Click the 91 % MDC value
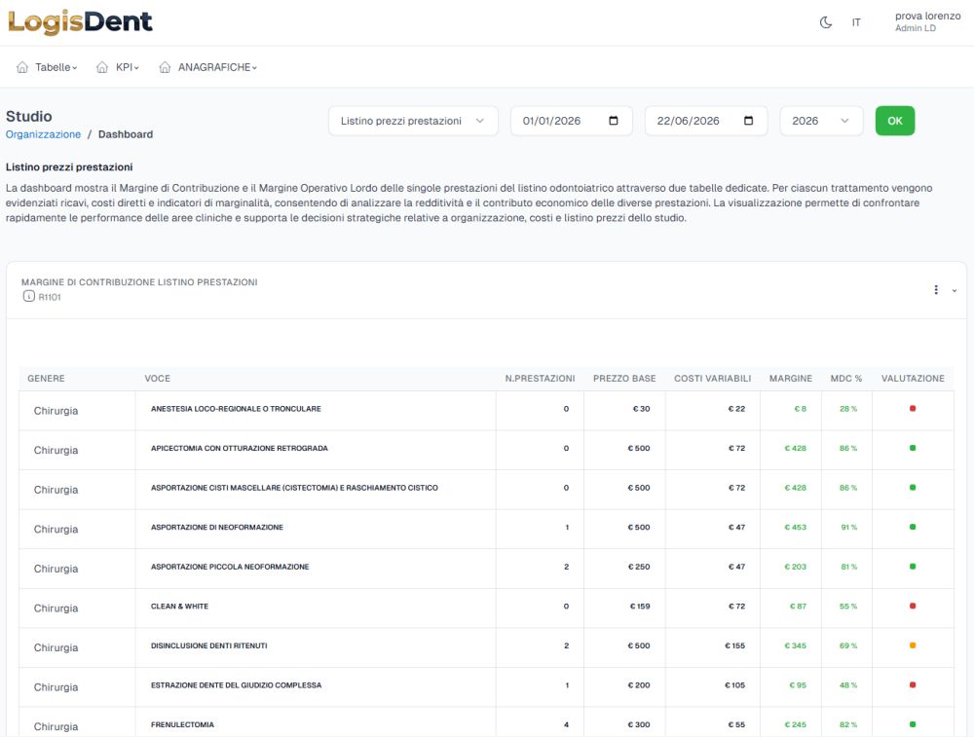974x737 pixels. [x=848, y=527]
